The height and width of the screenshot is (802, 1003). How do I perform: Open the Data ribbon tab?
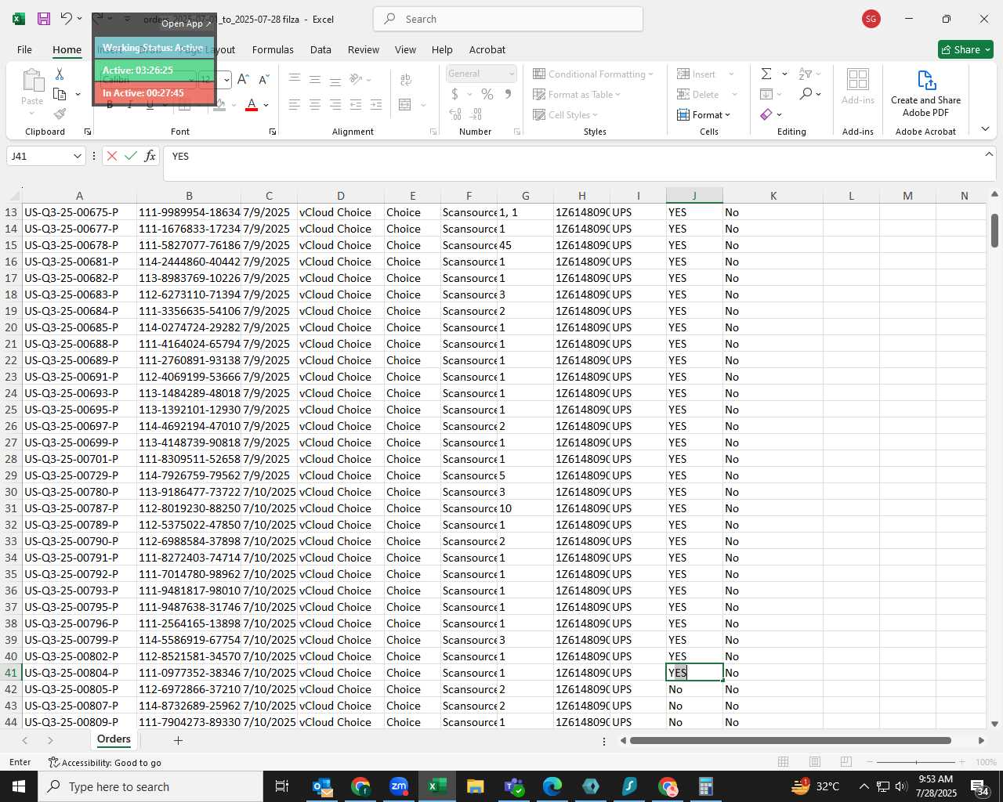(320, 49)
